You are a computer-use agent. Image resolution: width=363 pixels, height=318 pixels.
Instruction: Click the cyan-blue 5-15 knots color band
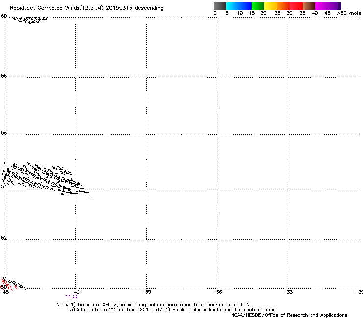click(239, 6)
